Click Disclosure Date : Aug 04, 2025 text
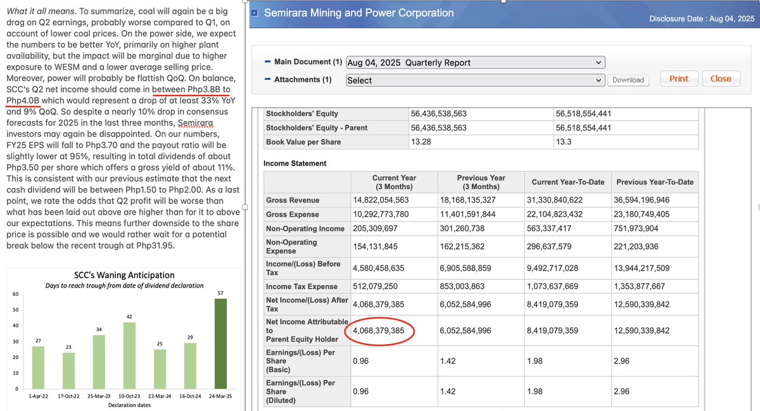Viewport: 760px width, 411px height. (x=702, y=18)
